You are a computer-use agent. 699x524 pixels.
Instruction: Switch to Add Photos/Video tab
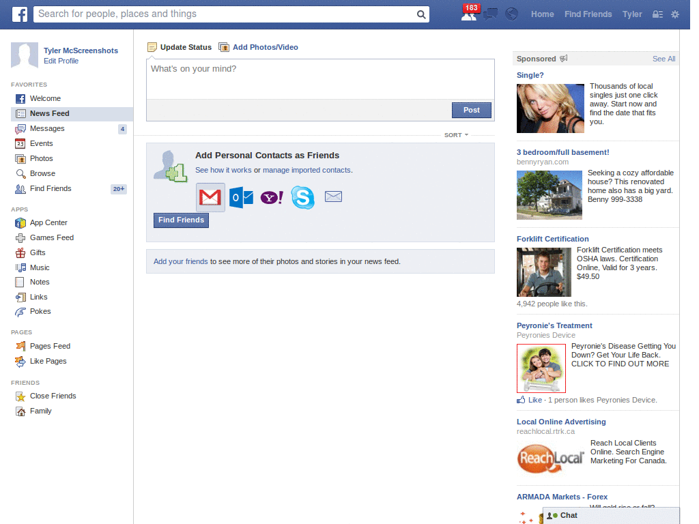tap(259, 47)
